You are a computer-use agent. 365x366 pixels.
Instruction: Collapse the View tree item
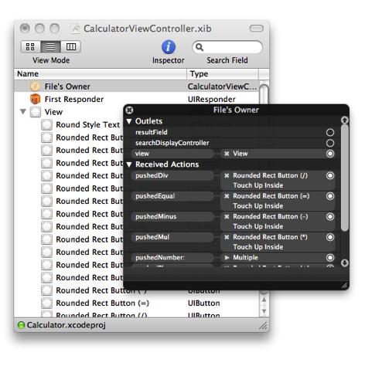pyautogui.click(x=23, y=111)
